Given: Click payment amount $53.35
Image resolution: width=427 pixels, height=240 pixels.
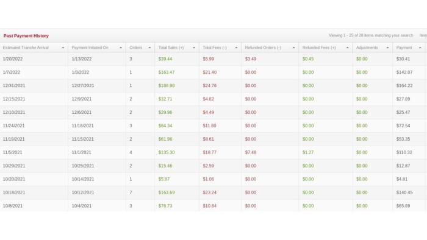Looking at the screenshot, I should (x=403, y=139).
